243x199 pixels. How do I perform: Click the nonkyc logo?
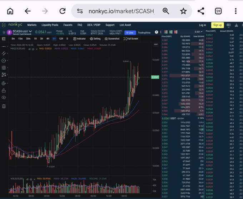pos(15,25)
